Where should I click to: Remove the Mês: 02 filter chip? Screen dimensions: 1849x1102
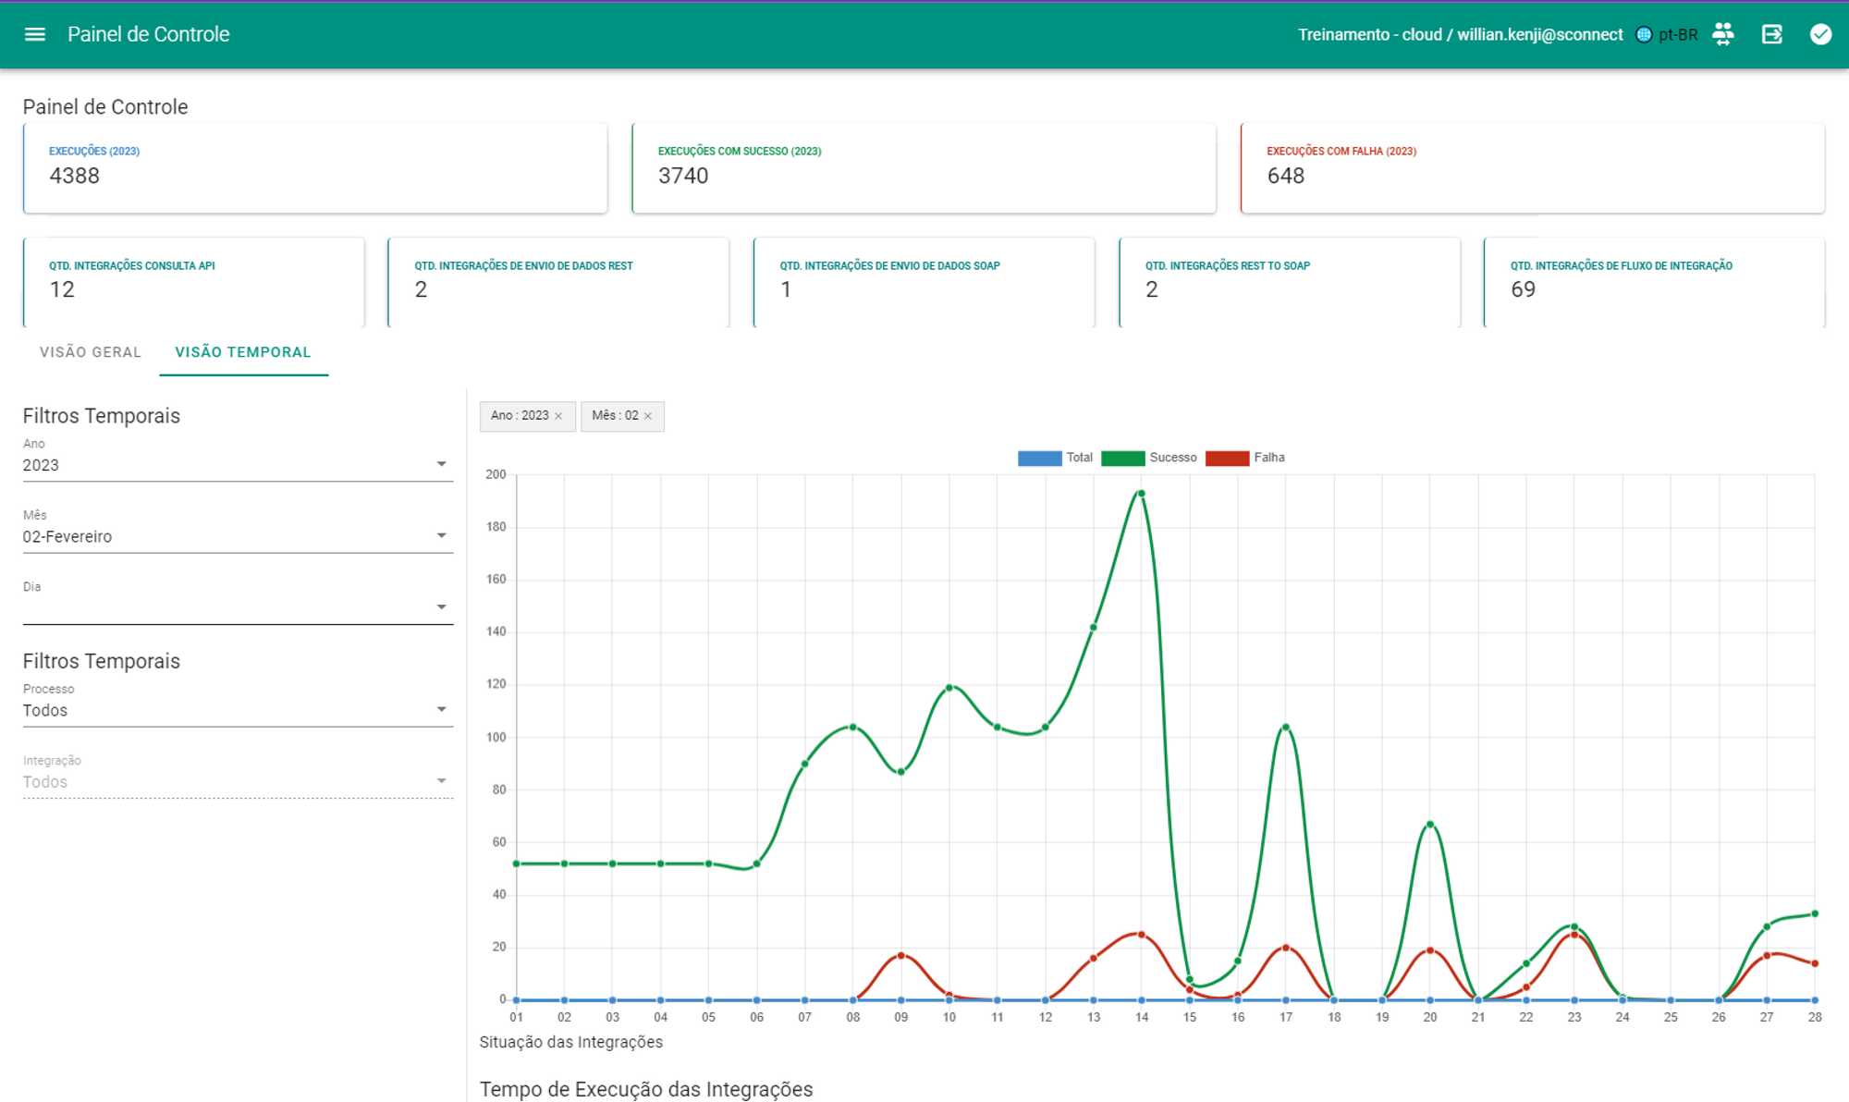tap(648, 416)
